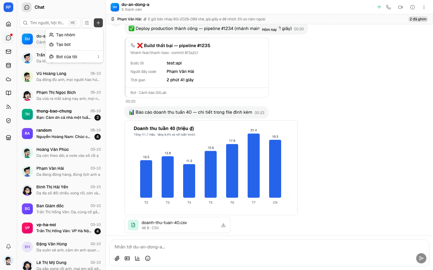
Task: Open notifications bell icon
Action: (8, 247)
